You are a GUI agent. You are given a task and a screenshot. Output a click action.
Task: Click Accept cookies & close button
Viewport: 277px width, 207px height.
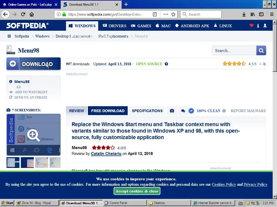point(137,191)
